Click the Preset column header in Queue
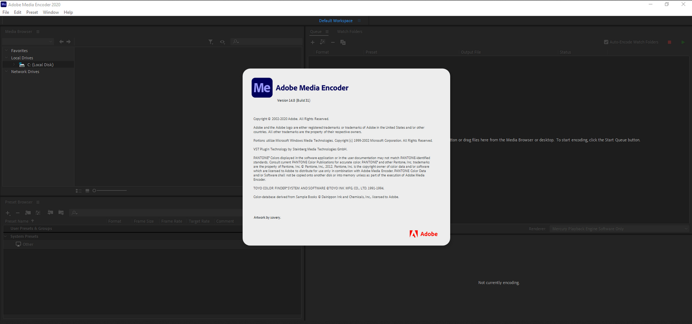This screenshot has height=324, width=692. click(x=371, y=52)
